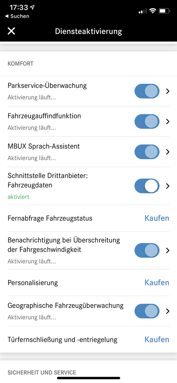Open Geographische Fahrzeugüberwachung details chevron
177x383 pixels.
click(168, 311)
